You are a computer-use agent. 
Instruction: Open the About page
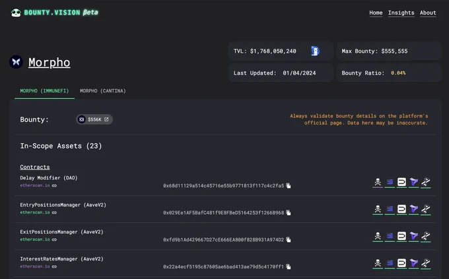[x=428, y=13]
